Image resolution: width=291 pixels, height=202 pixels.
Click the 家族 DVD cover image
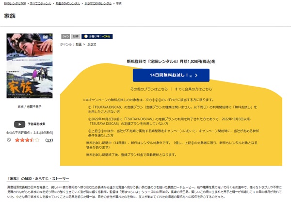[x=30, y=66]
